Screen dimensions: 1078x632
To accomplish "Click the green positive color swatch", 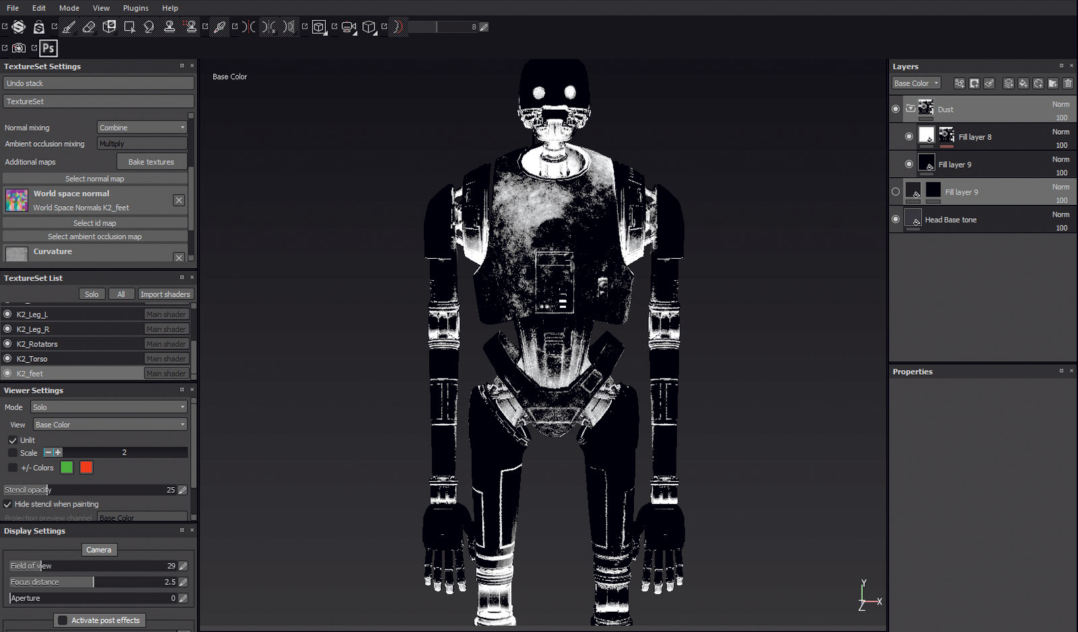I will (x=67, y=468).
